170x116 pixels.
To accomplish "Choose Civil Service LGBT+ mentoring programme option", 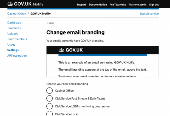I will (x=50, y=106).
